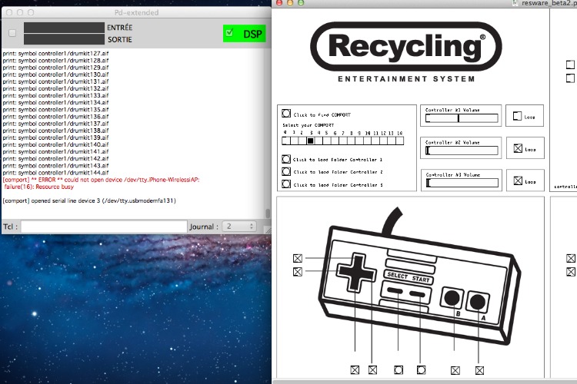Click the log line 'drumkit127.aif'
The width and height of the screenshot is (577, 384).
[x=55, y=53]
